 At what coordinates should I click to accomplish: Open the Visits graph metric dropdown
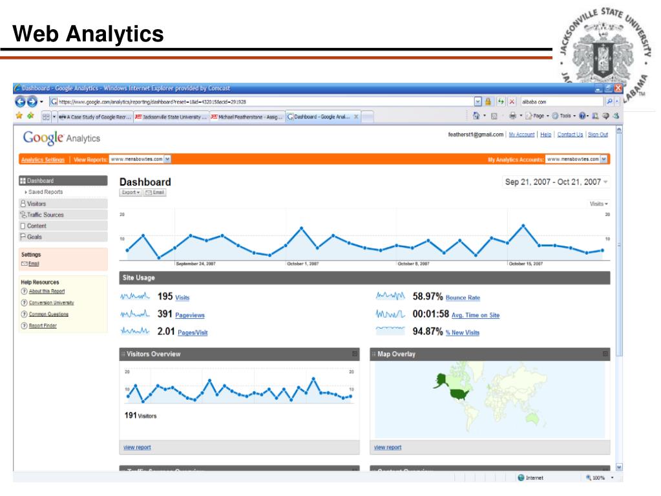(598, 204)
